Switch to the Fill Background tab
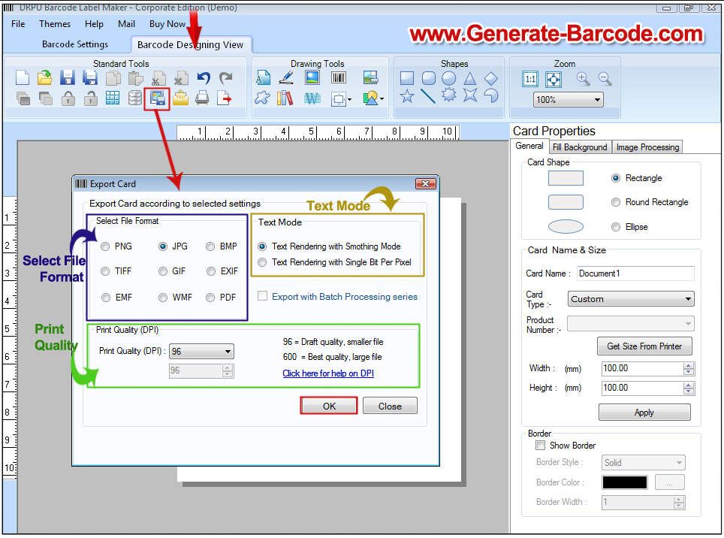 pos(580,147)
